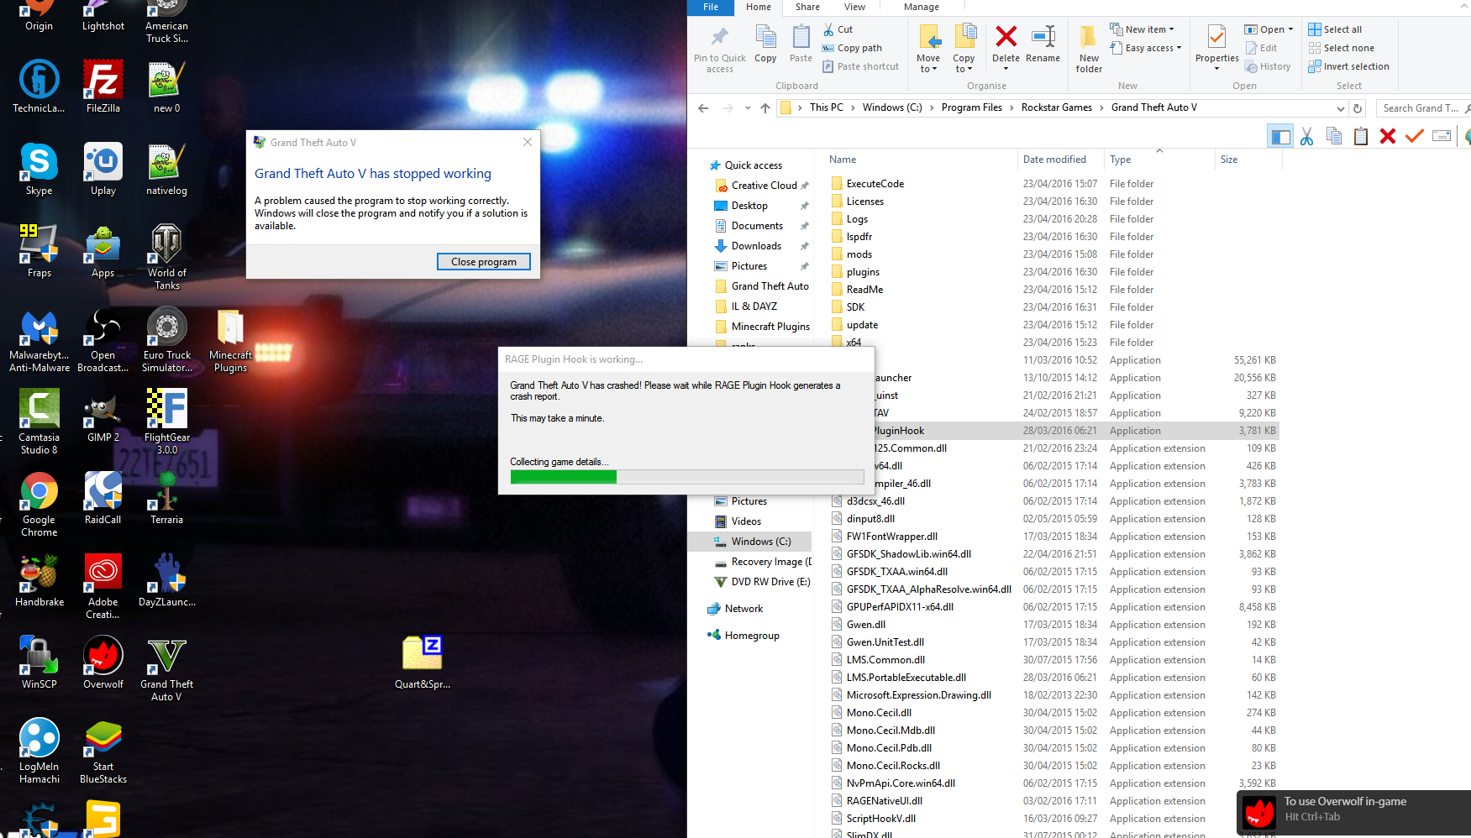
Task: Select Camtasia Studio 8 icon
Action: click(39, 422)
